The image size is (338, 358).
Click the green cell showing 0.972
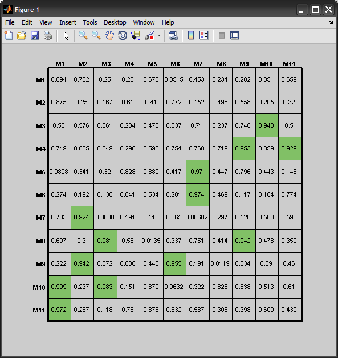60,310
